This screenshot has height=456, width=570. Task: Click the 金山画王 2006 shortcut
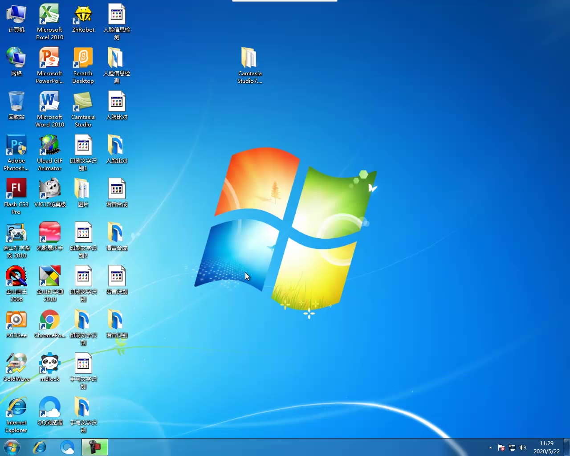coord(16,284)
